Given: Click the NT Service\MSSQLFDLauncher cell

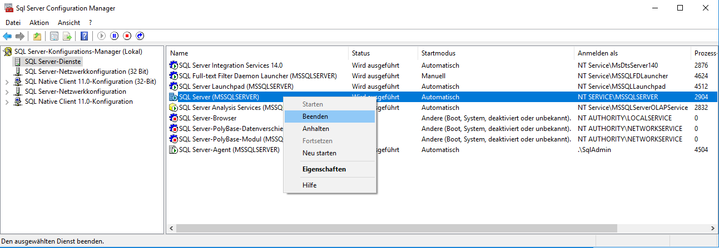Looking at the screenshot, I should coord(623,76).
